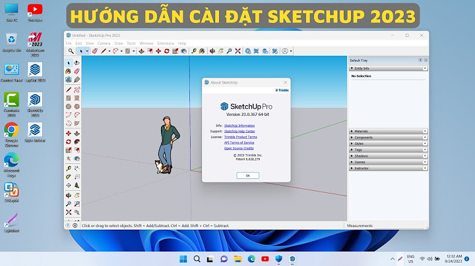Click the Send to LayOut icon
The width and height of the screenshot is (475, 266).
265,51
